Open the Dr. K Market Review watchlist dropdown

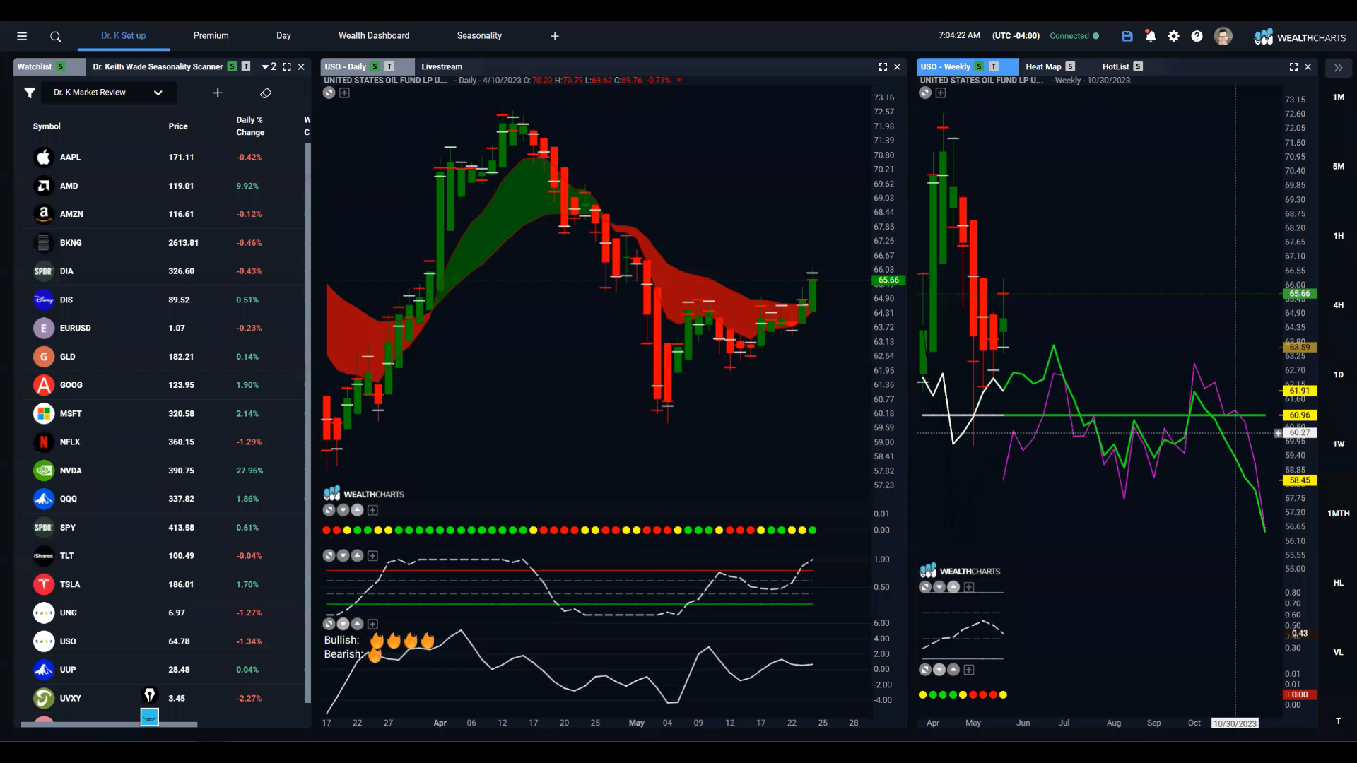coord(108,93)
